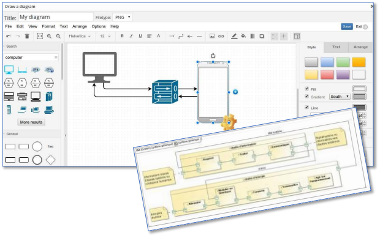
Task: Toggle bold text formatting
Action: pos(122,36)
